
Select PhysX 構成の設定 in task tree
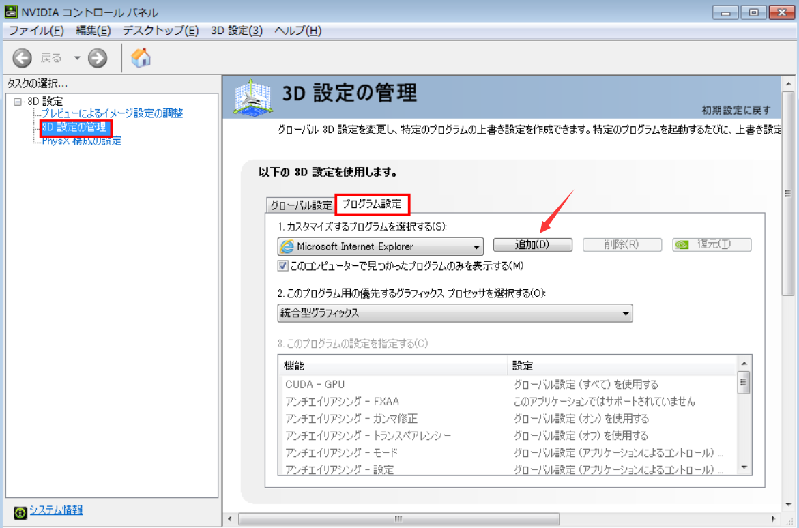(x=81, y=141)
